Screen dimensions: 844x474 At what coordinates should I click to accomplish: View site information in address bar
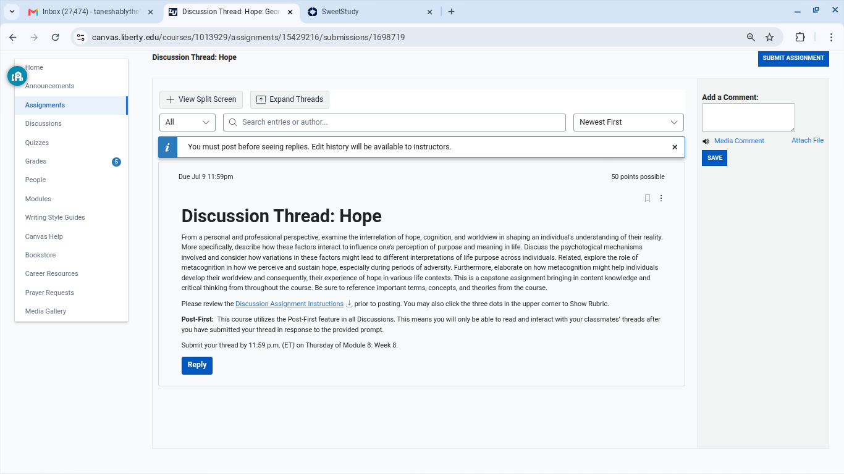click(80, 37)
